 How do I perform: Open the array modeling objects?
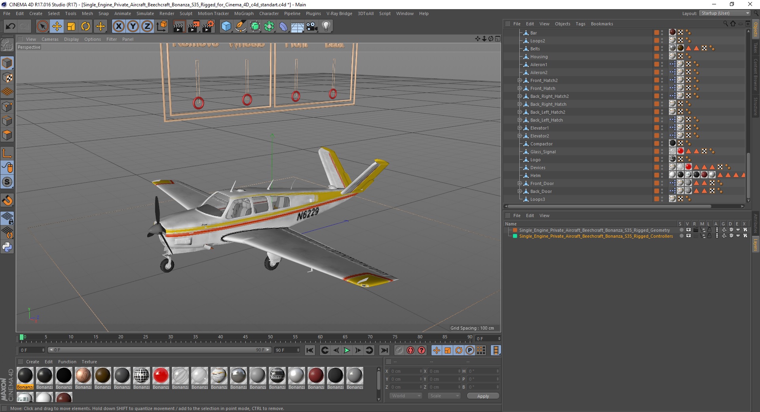click(270, 27)
